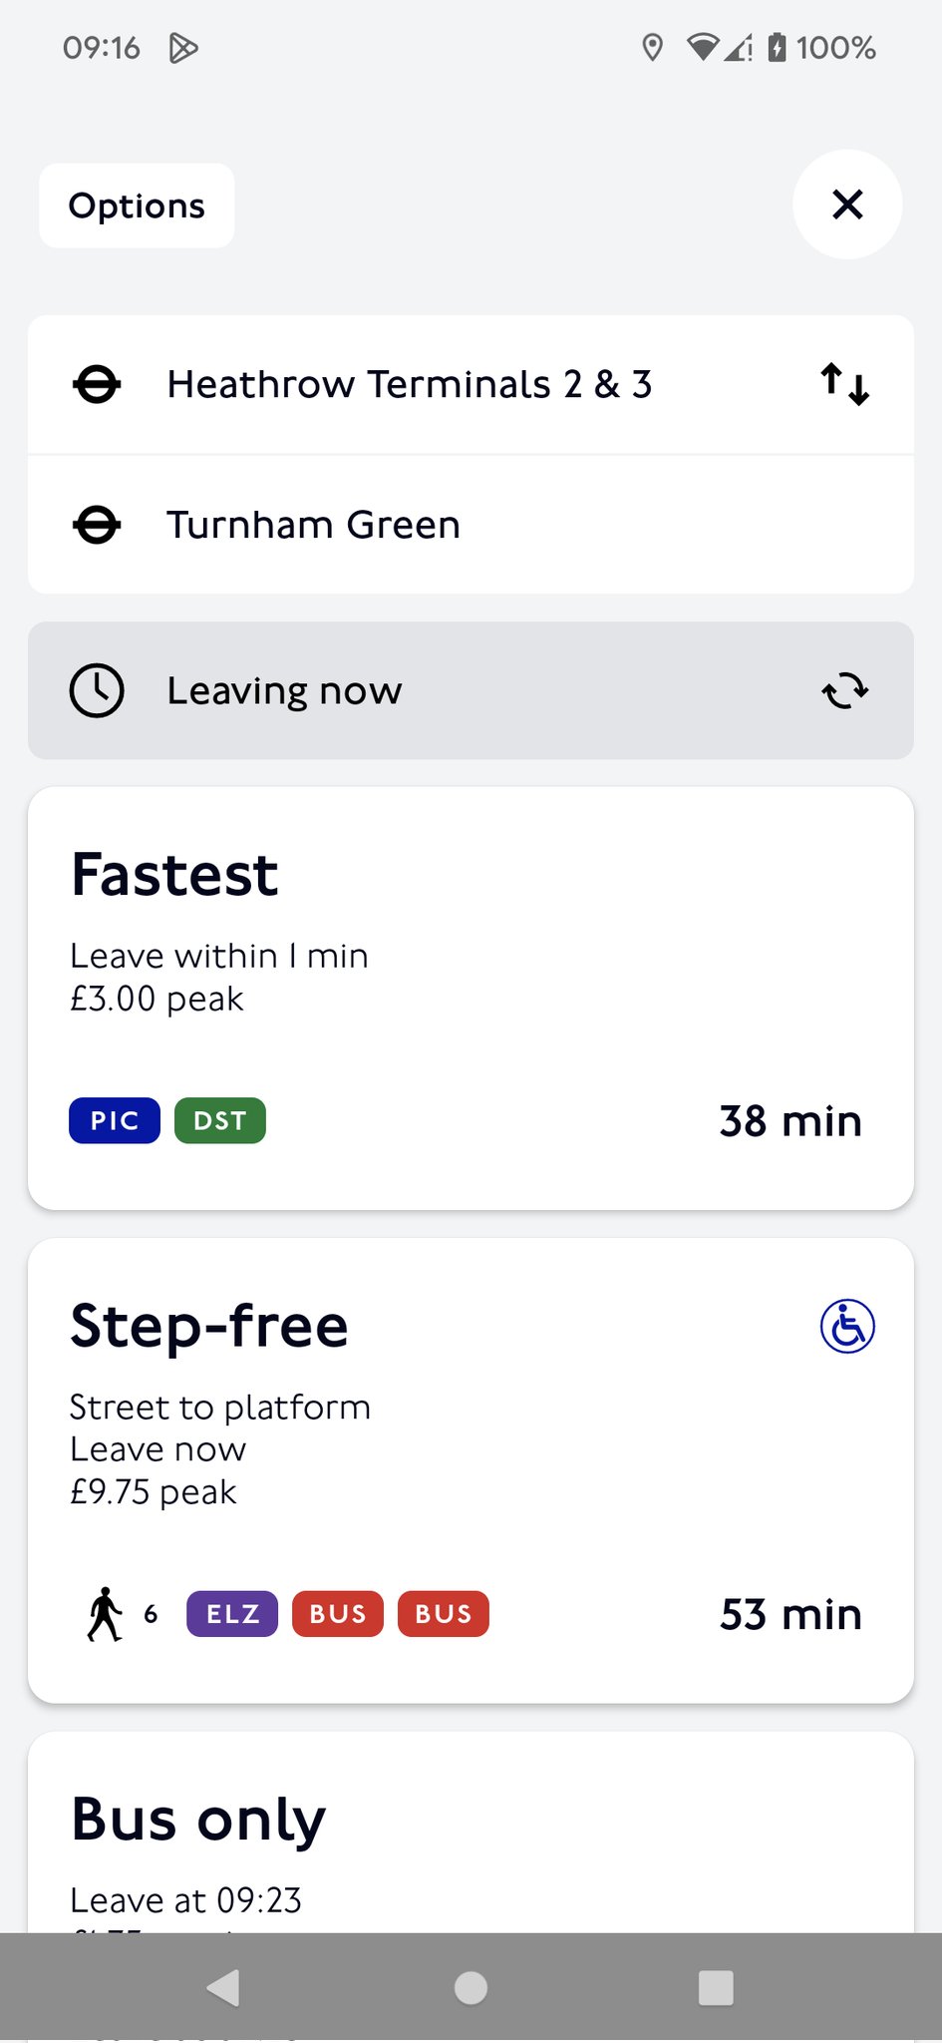Tap the swap origin and destination arrows
This screenshot has height=2043, width=942.
pyautogui.click(x=844, y=384)
